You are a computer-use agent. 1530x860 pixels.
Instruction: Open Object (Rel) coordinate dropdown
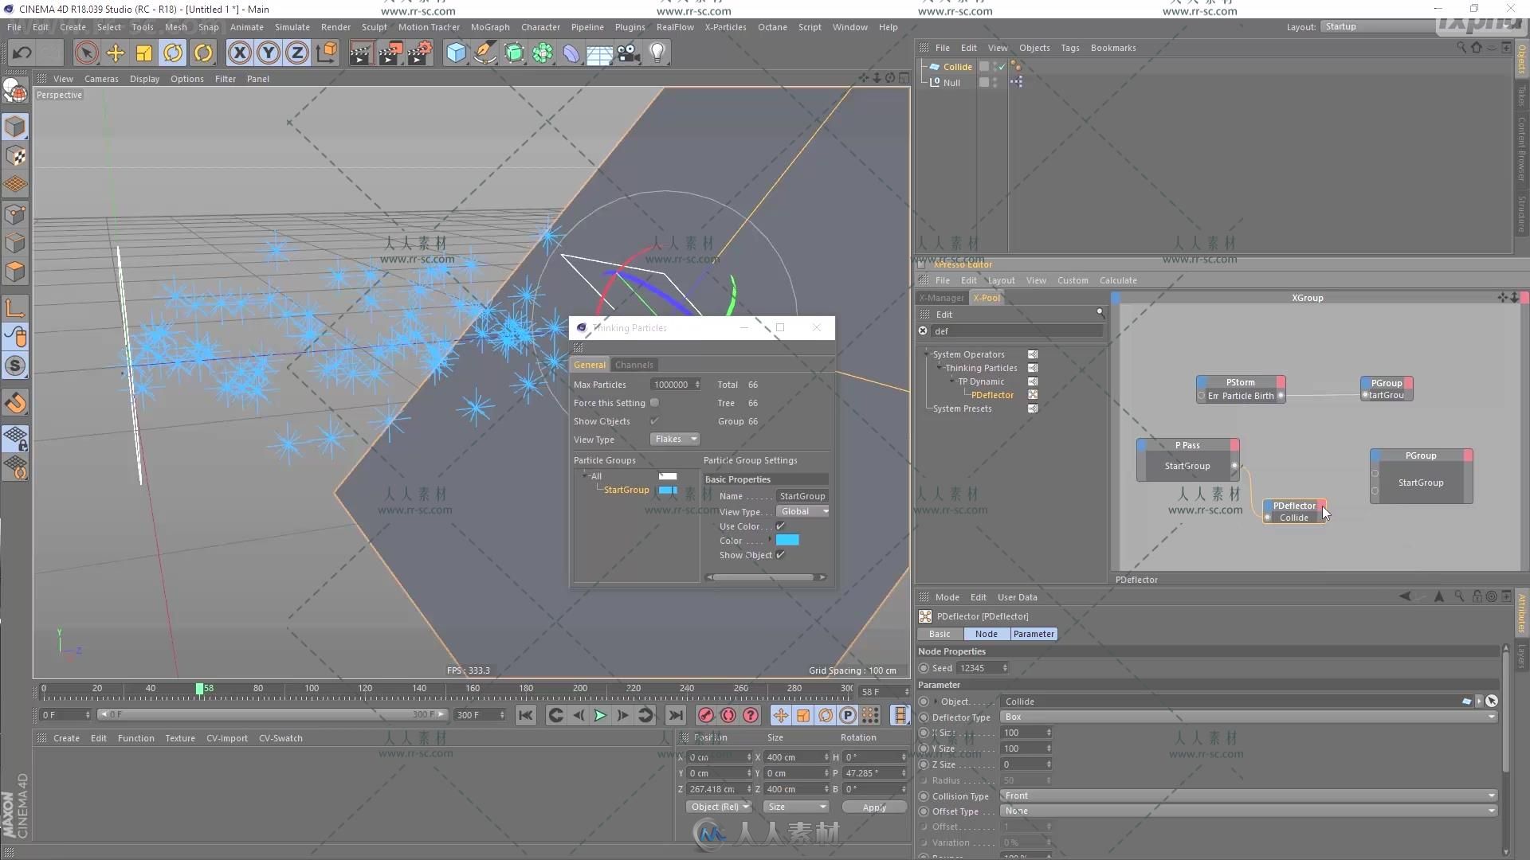[720, 807]
